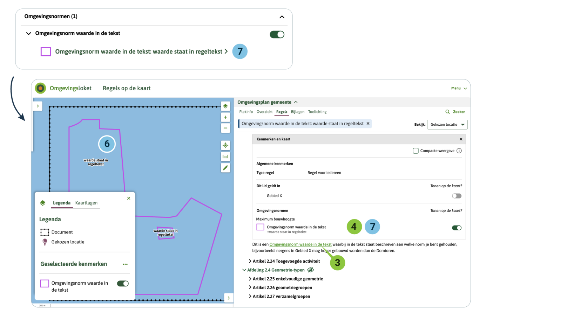Expand Artikel 2.24 Toegevoegde activiteit

click(x=250, y=261)
